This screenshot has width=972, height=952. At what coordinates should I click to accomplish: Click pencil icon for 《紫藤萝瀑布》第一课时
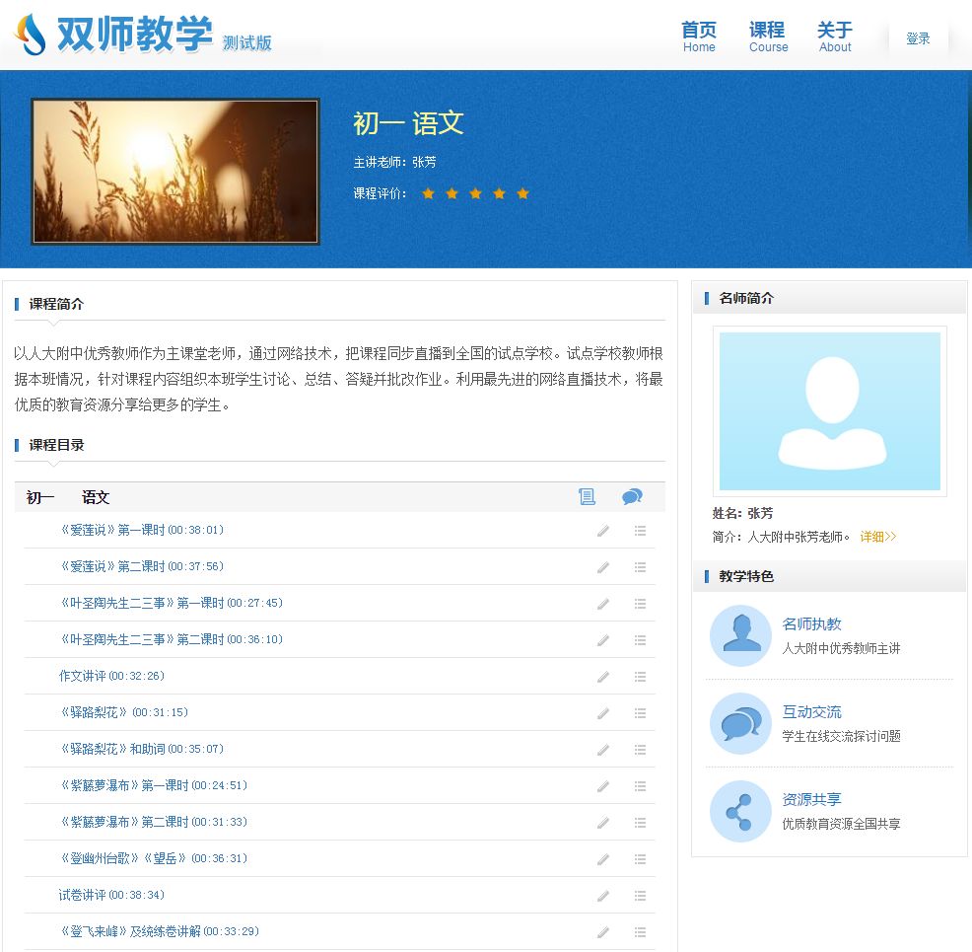tap(603, 787)
